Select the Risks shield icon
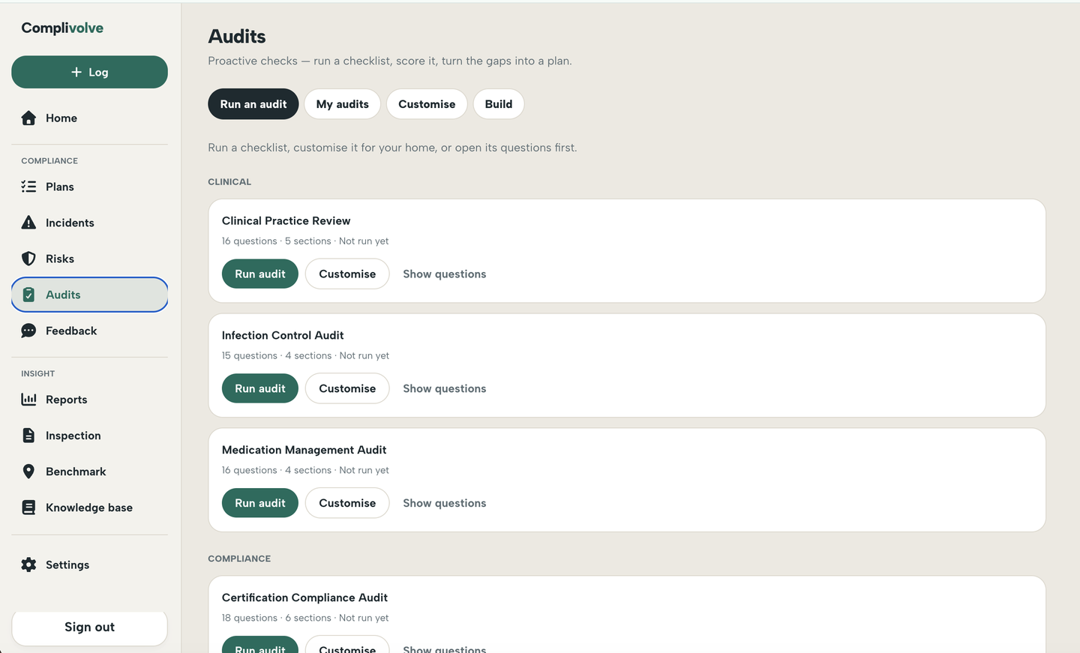The image size is (1080, 653). click(28, 259)
